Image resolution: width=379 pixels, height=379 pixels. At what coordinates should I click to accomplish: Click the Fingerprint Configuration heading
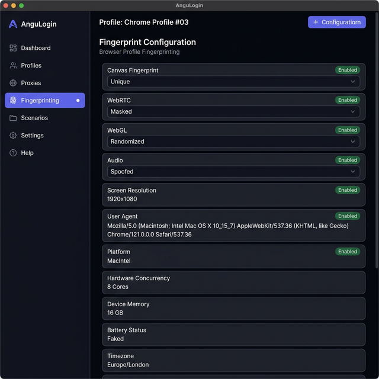(x=147, y=42)
